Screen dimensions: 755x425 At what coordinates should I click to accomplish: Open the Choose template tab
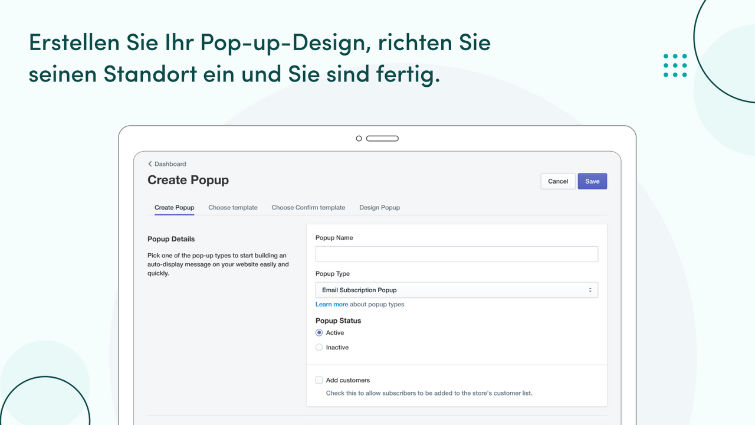(x=233, y=208)
